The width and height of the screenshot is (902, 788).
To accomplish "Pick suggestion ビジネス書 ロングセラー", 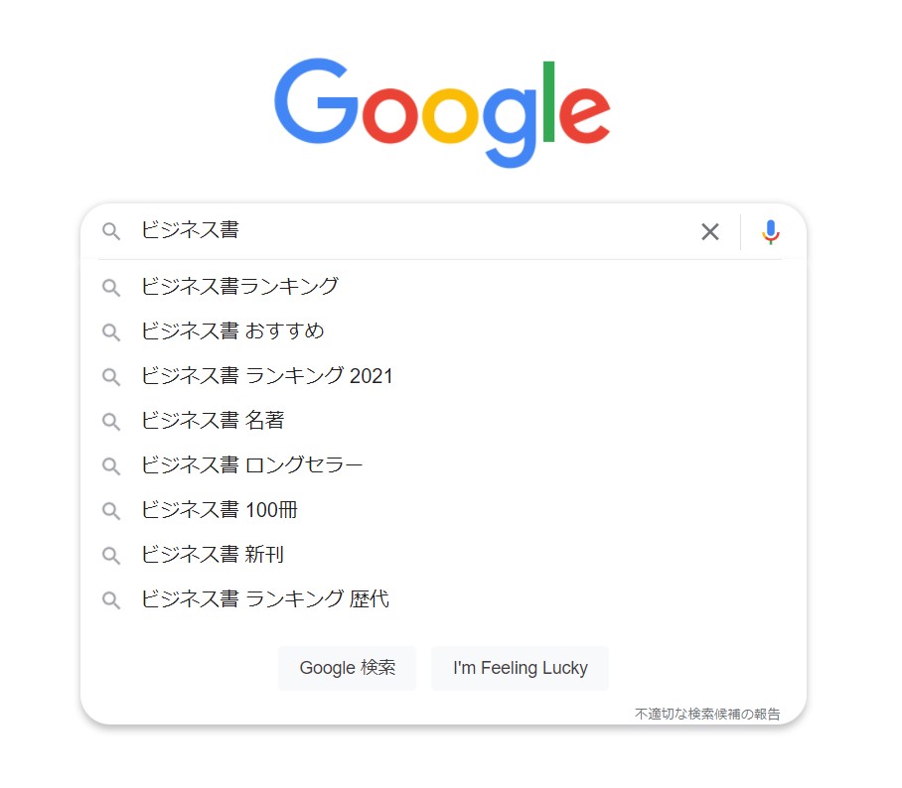I will tap(443, 465).
